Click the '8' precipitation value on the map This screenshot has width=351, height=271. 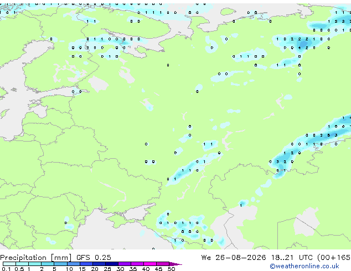click(329, 135)
